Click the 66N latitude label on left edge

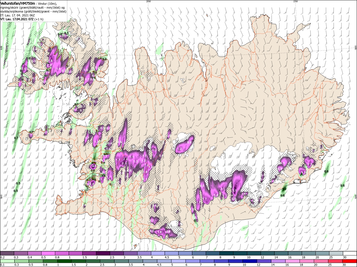pyautogui.click(x=1, y=48)
